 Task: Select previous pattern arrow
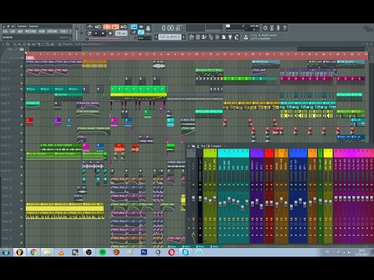(157, 37)
